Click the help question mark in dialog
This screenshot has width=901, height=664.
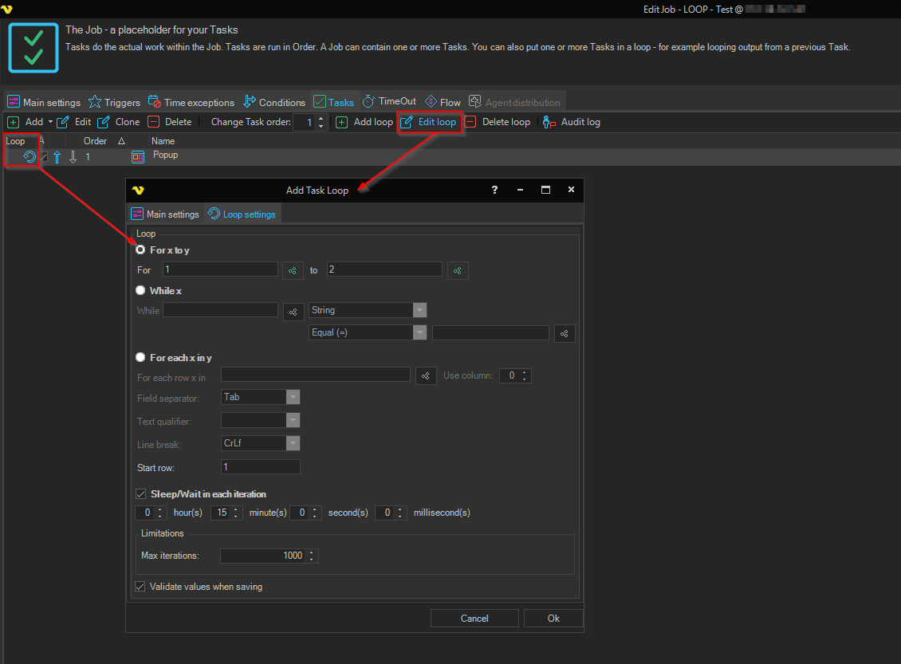click(x=494, y=190)
